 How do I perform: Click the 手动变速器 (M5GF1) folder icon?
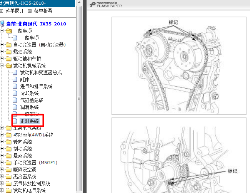(8, 163)
